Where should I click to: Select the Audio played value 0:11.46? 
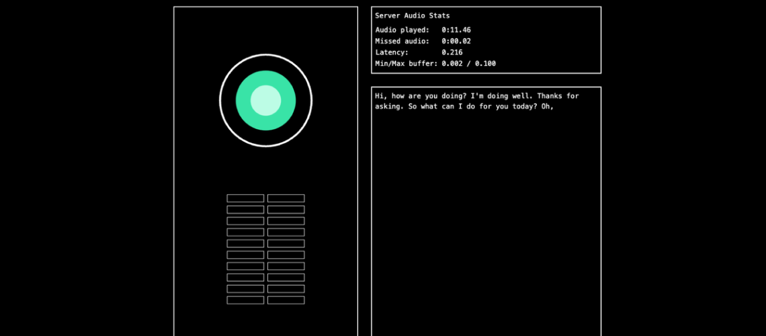coord(456,30)
